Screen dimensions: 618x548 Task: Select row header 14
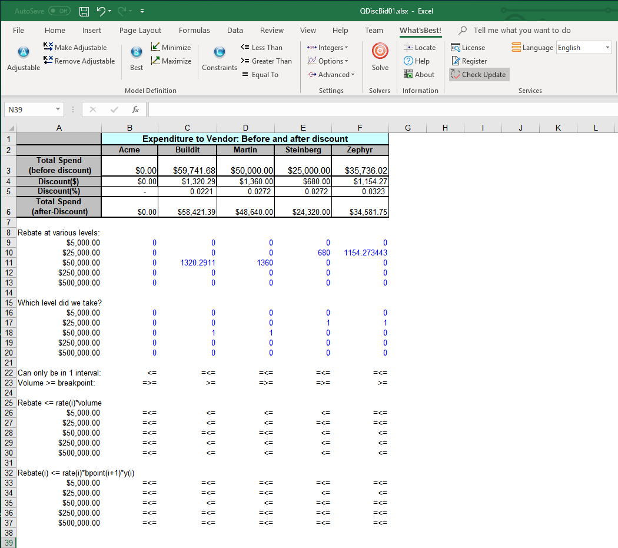pos(9,293)
